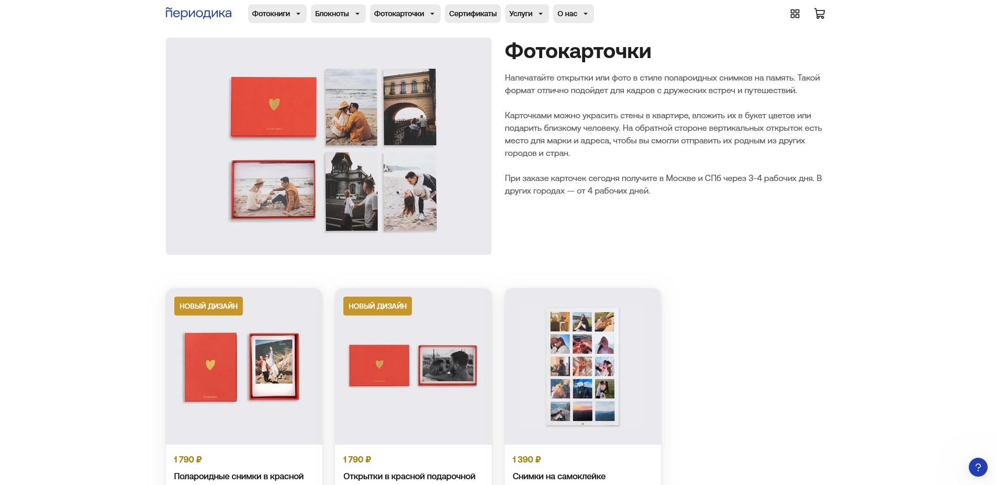The width and height of the screenshot is (996, 485).
Task: Open the Снимки на самоклейке product link
Action: click(559, 476)
